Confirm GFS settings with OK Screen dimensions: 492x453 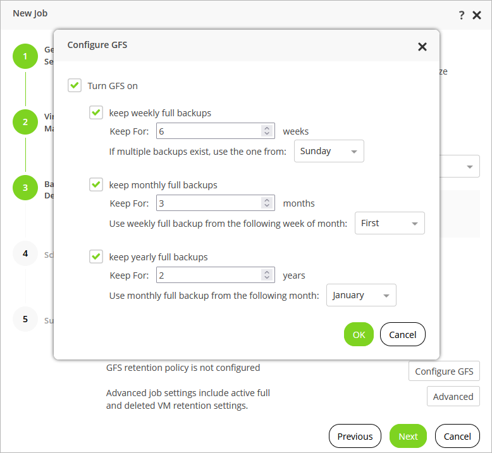tap(359, 335)
